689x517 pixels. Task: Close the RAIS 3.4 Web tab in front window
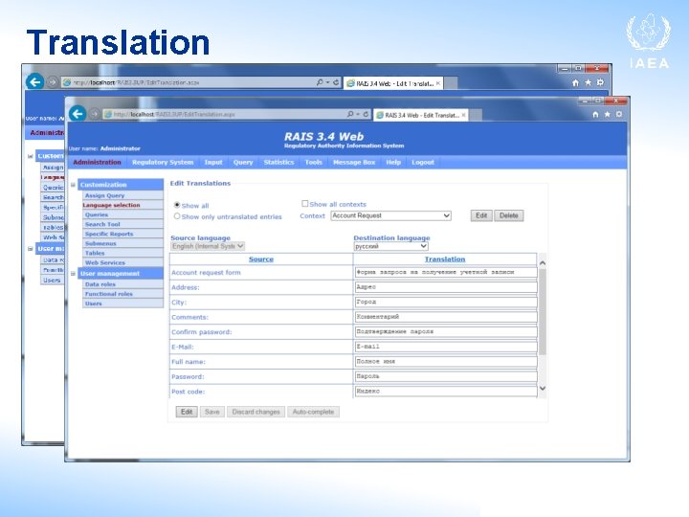point(463,115)
